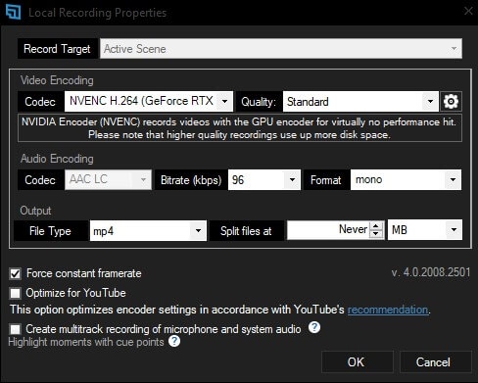478x383 pixels.
Task: Click the Video Encoding section heading
Action: click(x=57, y=80)
